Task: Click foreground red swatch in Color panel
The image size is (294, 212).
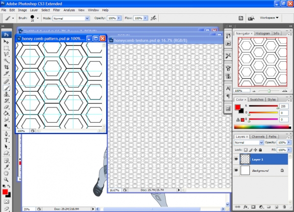Action: (x=238, y=107)
